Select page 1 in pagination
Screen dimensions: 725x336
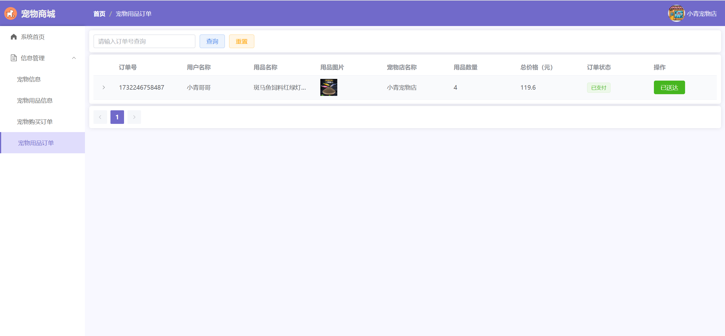(x=117, y=117)
